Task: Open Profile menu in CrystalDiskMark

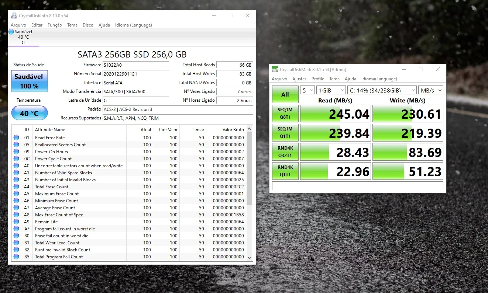Action: [318, 79]
